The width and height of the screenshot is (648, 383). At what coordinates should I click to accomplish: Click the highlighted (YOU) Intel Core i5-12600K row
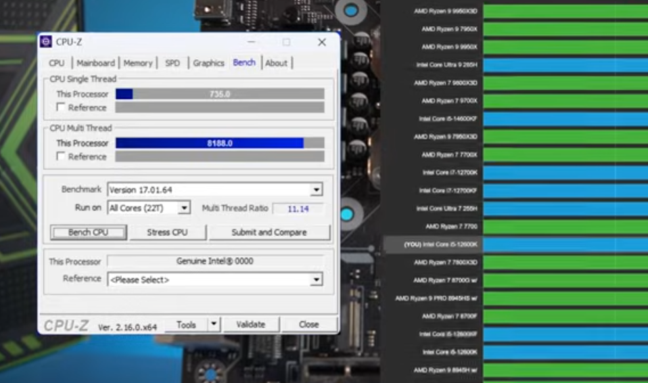[515, 244]
